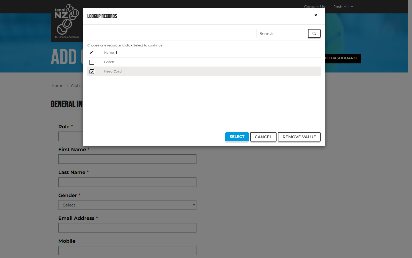Click the Remove Value button
This screenshot has width=412, height=258.
pyautogui.click(x=299, y=137)
